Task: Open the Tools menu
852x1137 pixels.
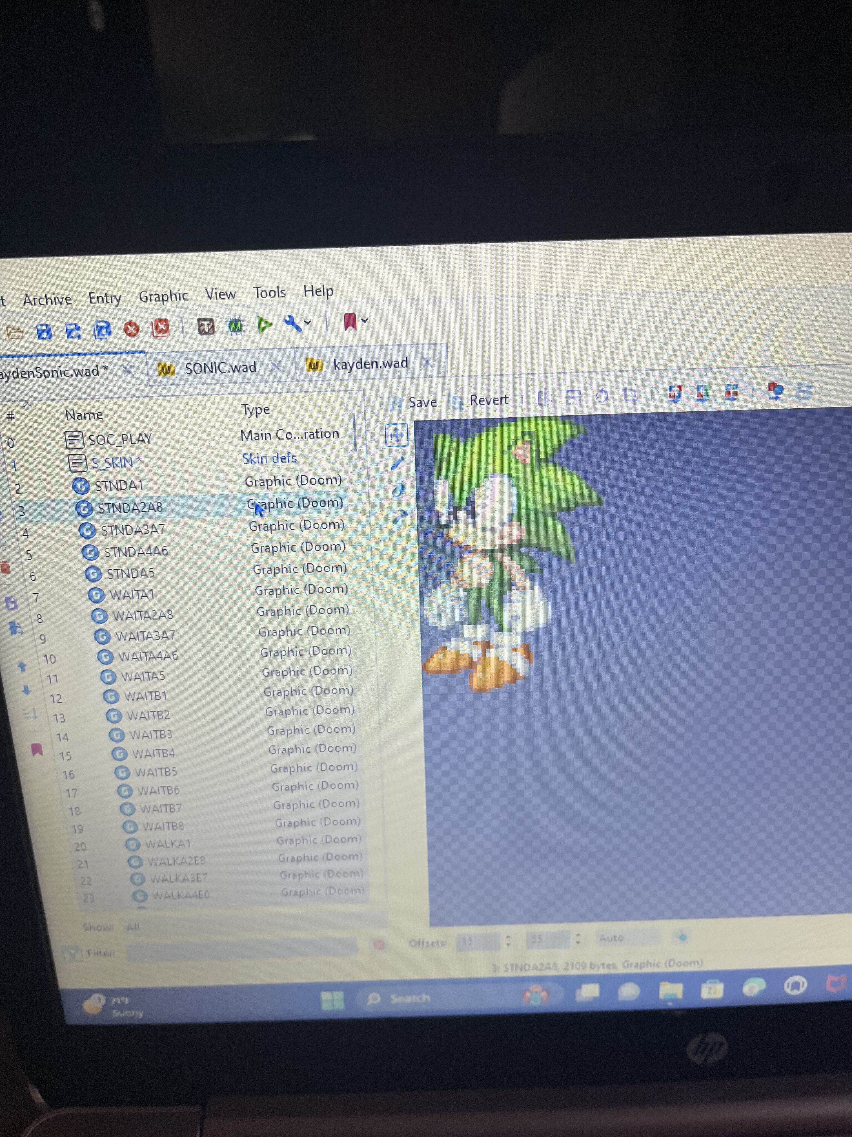Action: (x=270, y=292)
